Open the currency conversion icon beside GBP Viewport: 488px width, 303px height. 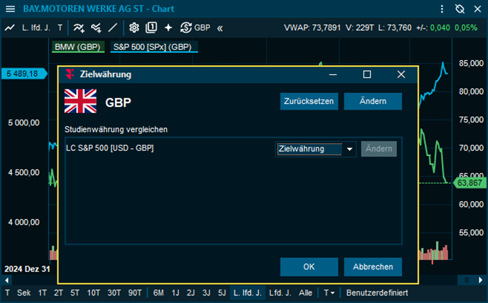(186, 28)
